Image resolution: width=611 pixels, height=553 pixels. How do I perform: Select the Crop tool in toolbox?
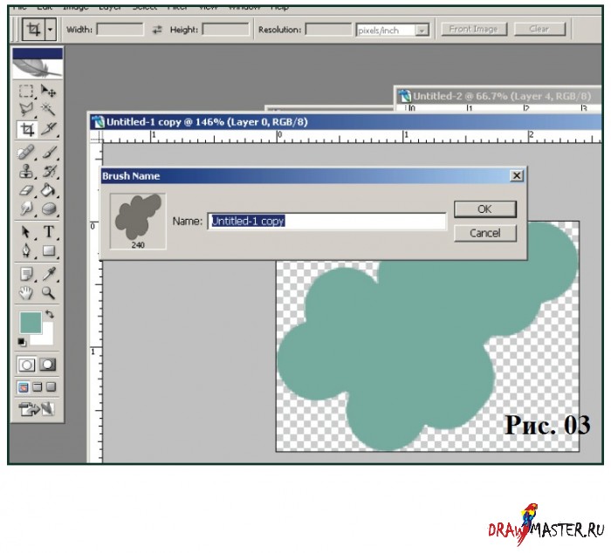26,129
